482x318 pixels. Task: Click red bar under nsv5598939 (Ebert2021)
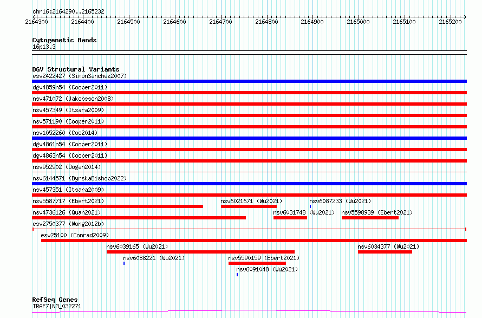coord(370,218)
